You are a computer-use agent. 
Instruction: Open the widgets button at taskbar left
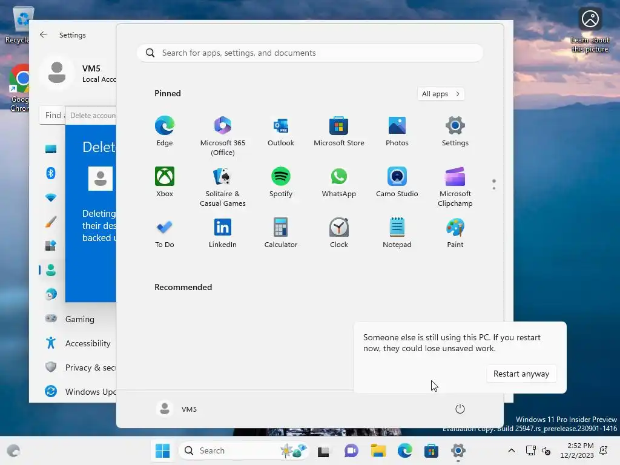[x=13, y=450]
